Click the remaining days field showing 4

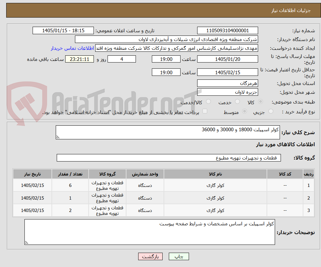click(x=122, y=59)
